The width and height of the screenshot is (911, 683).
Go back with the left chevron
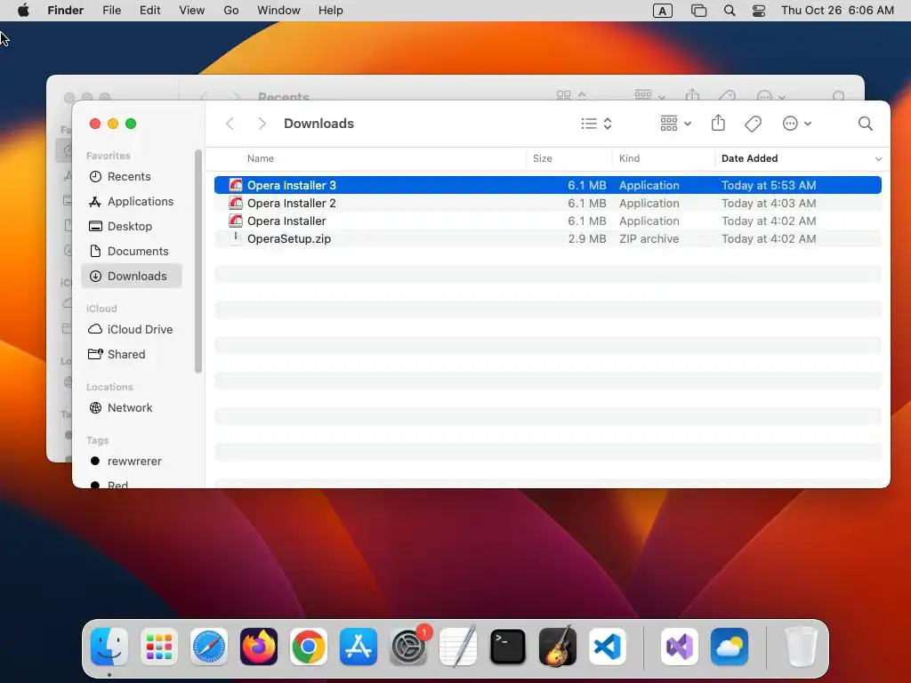(x=230, y=123)
